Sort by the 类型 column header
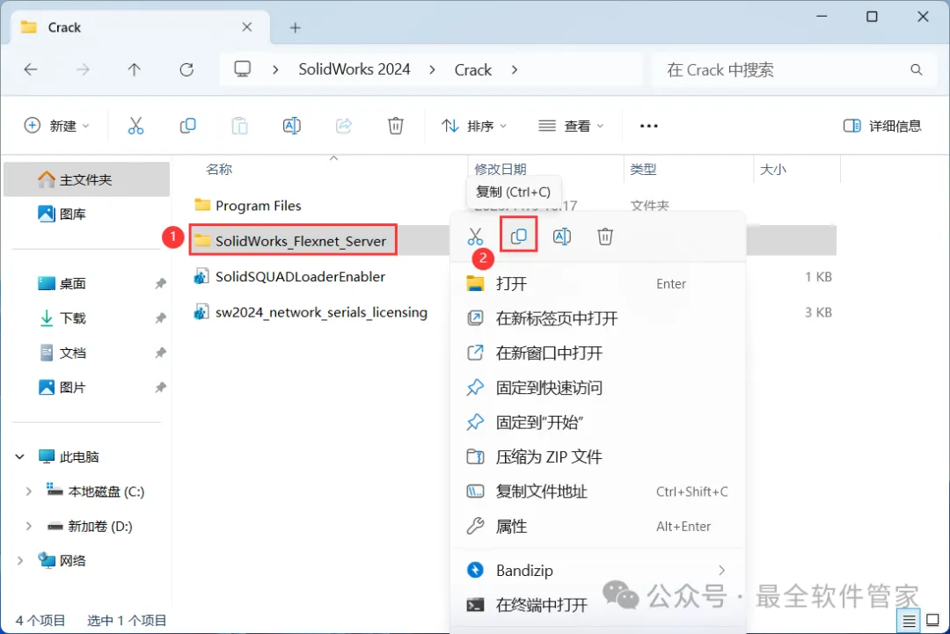The width and height of the screenshot is (950, 634). pos(643,169)
